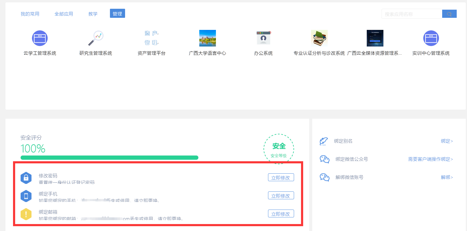Viewport: 467px width, 231px height.
Task: Open the 资产管理平台 icon
Action: pos(151,38)
